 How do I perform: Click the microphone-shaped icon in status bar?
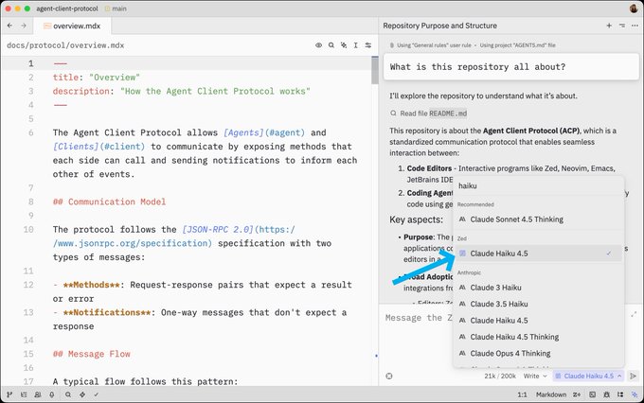(x=52, y=394)
